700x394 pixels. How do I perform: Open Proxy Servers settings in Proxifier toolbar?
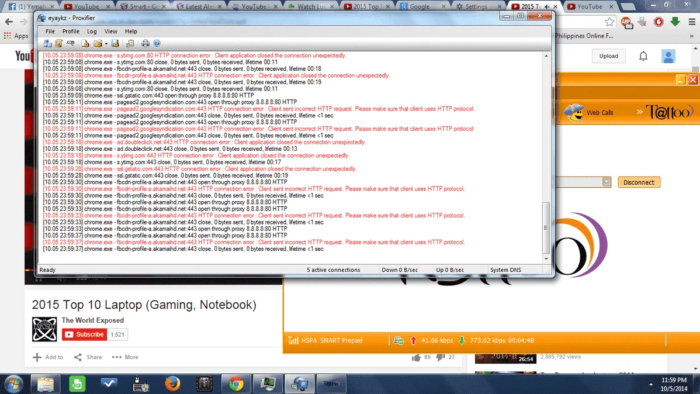pyautogui.click(x=47, y=43)
